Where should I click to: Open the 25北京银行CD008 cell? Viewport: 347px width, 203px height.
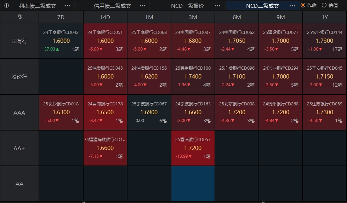tap(237, 112)
